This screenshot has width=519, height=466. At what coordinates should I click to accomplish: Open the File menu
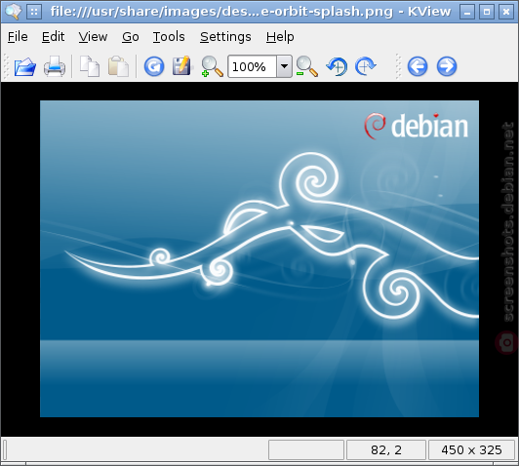tap(18, 37)
